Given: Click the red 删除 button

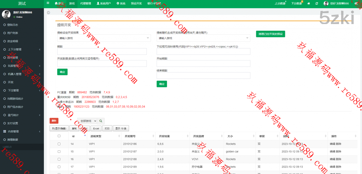Looking at the screenshot, I should (x=54, y=121).
